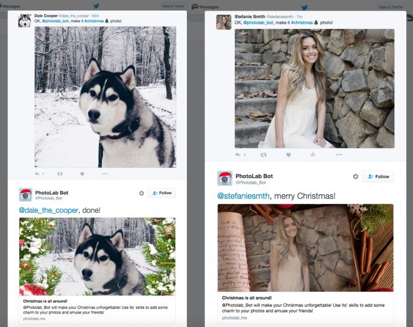Image resolution: width=413 pixels, height=327 pixels.
Task: Retweet Stefanie Smith's photo tweet
Action: (x=263, y=155)
